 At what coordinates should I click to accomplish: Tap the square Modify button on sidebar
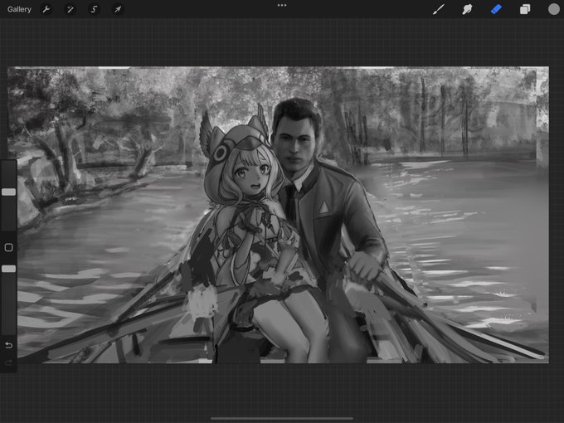click(x=8, y=247)
